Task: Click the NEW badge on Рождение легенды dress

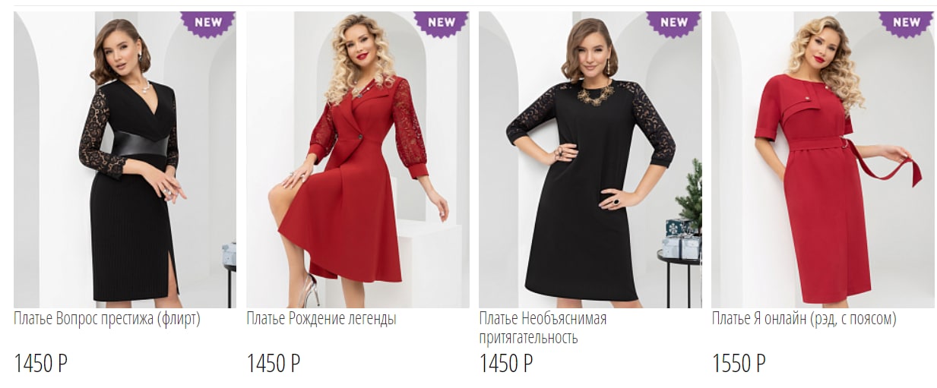Action: [x=441, y=23]
